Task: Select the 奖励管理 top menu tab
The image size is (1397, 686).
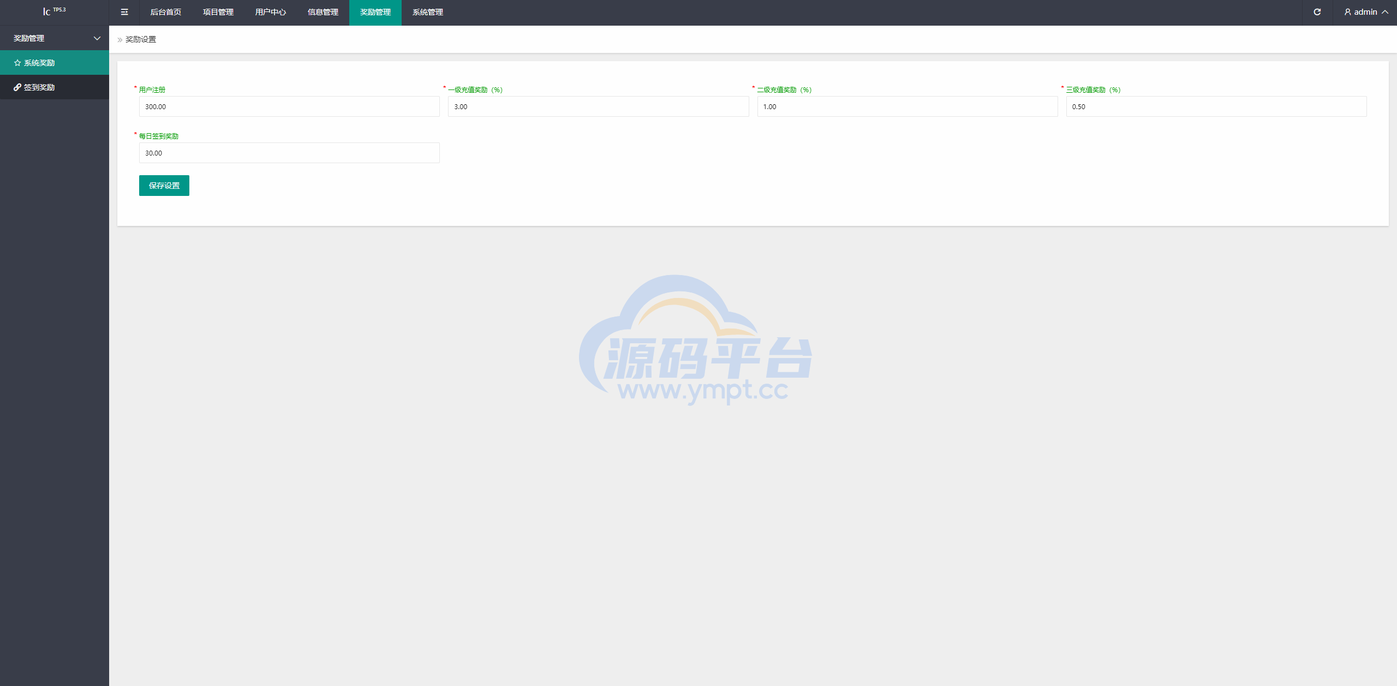Action: 375,12
